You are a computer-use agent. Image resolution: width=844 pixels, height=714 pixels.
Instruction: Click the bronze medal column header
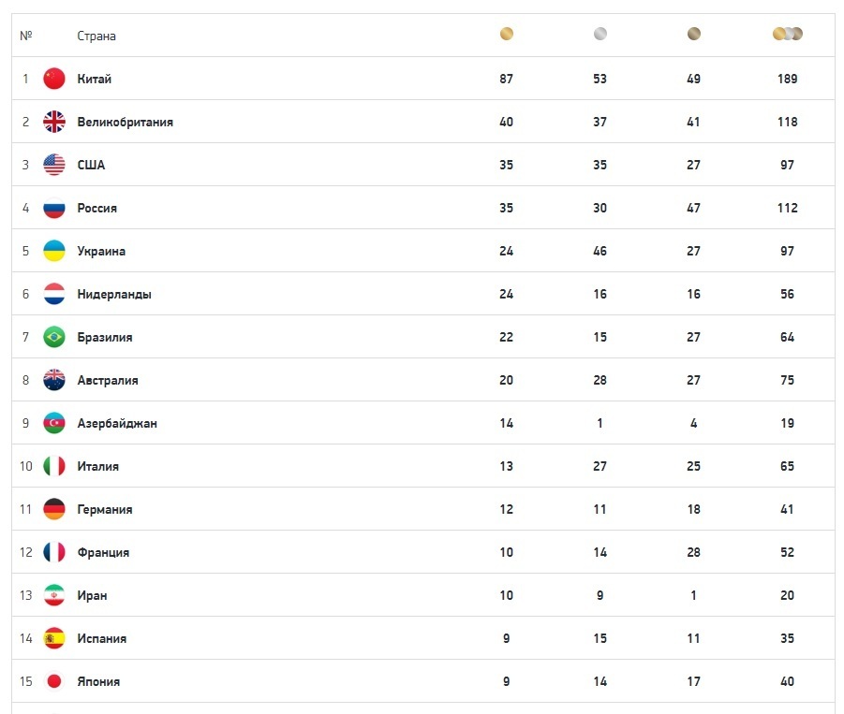click(693, 35)
